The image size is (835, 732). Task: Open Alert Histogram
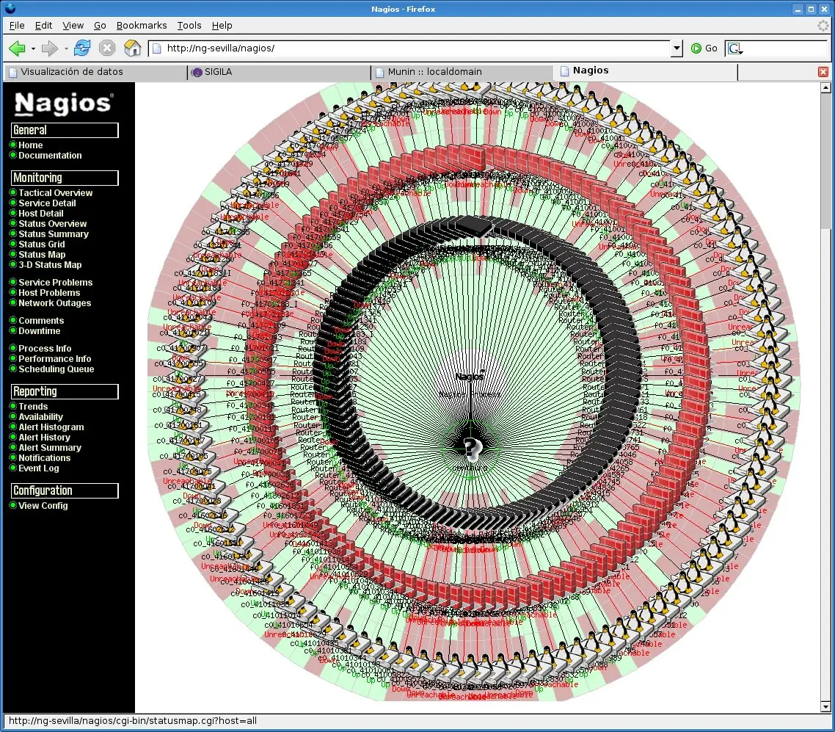click(51, 427)
